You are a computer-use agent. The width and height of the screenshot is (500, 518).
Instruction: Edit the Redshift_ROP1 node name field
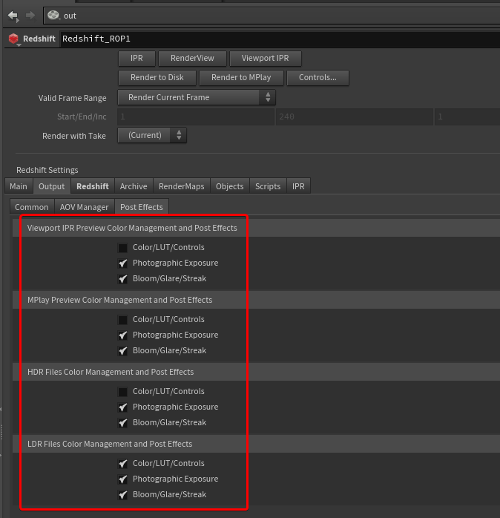(280, 39)
